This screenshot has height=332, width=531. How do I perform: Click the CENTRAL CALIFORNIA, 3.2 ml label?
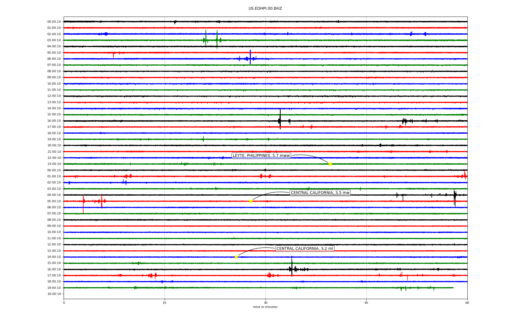[x=304, y=248]
